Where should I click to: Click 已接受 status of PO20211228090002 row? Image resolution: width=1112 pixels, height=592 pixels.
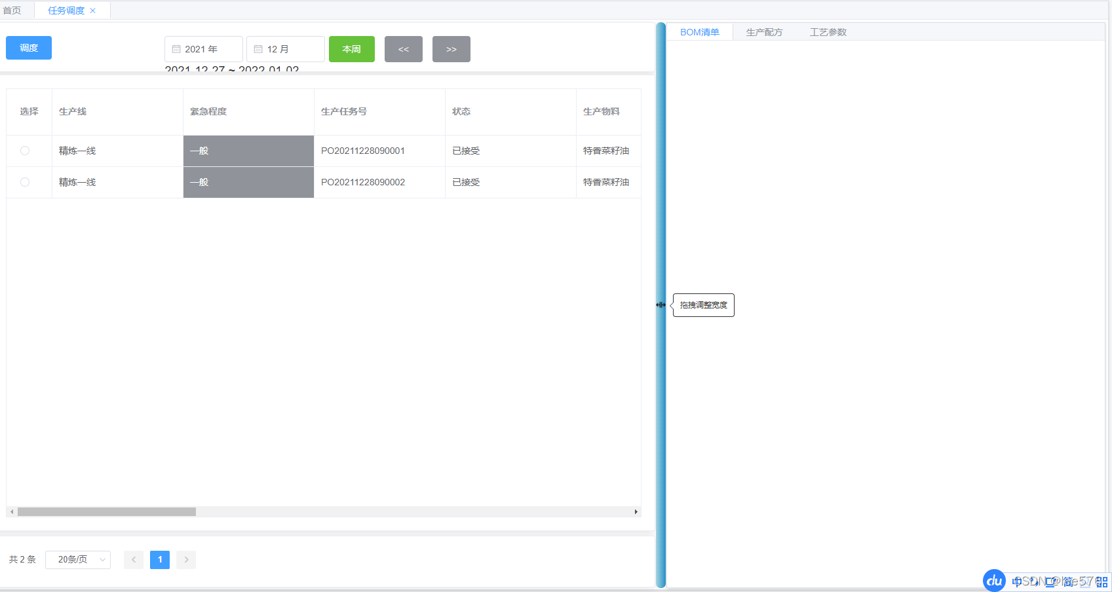466,182
